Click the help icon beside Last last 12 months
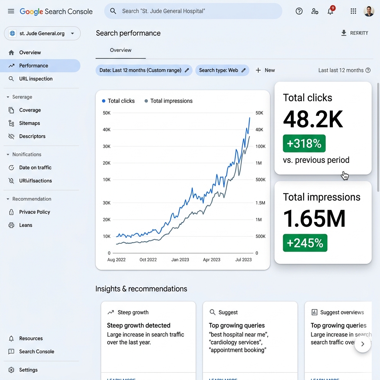Screen dimensions: 380x380 [x=368, y=70]
